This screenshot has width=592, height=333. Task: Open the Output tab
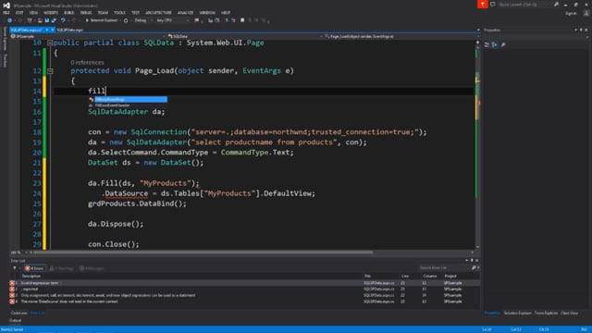(x=16, y=321)
